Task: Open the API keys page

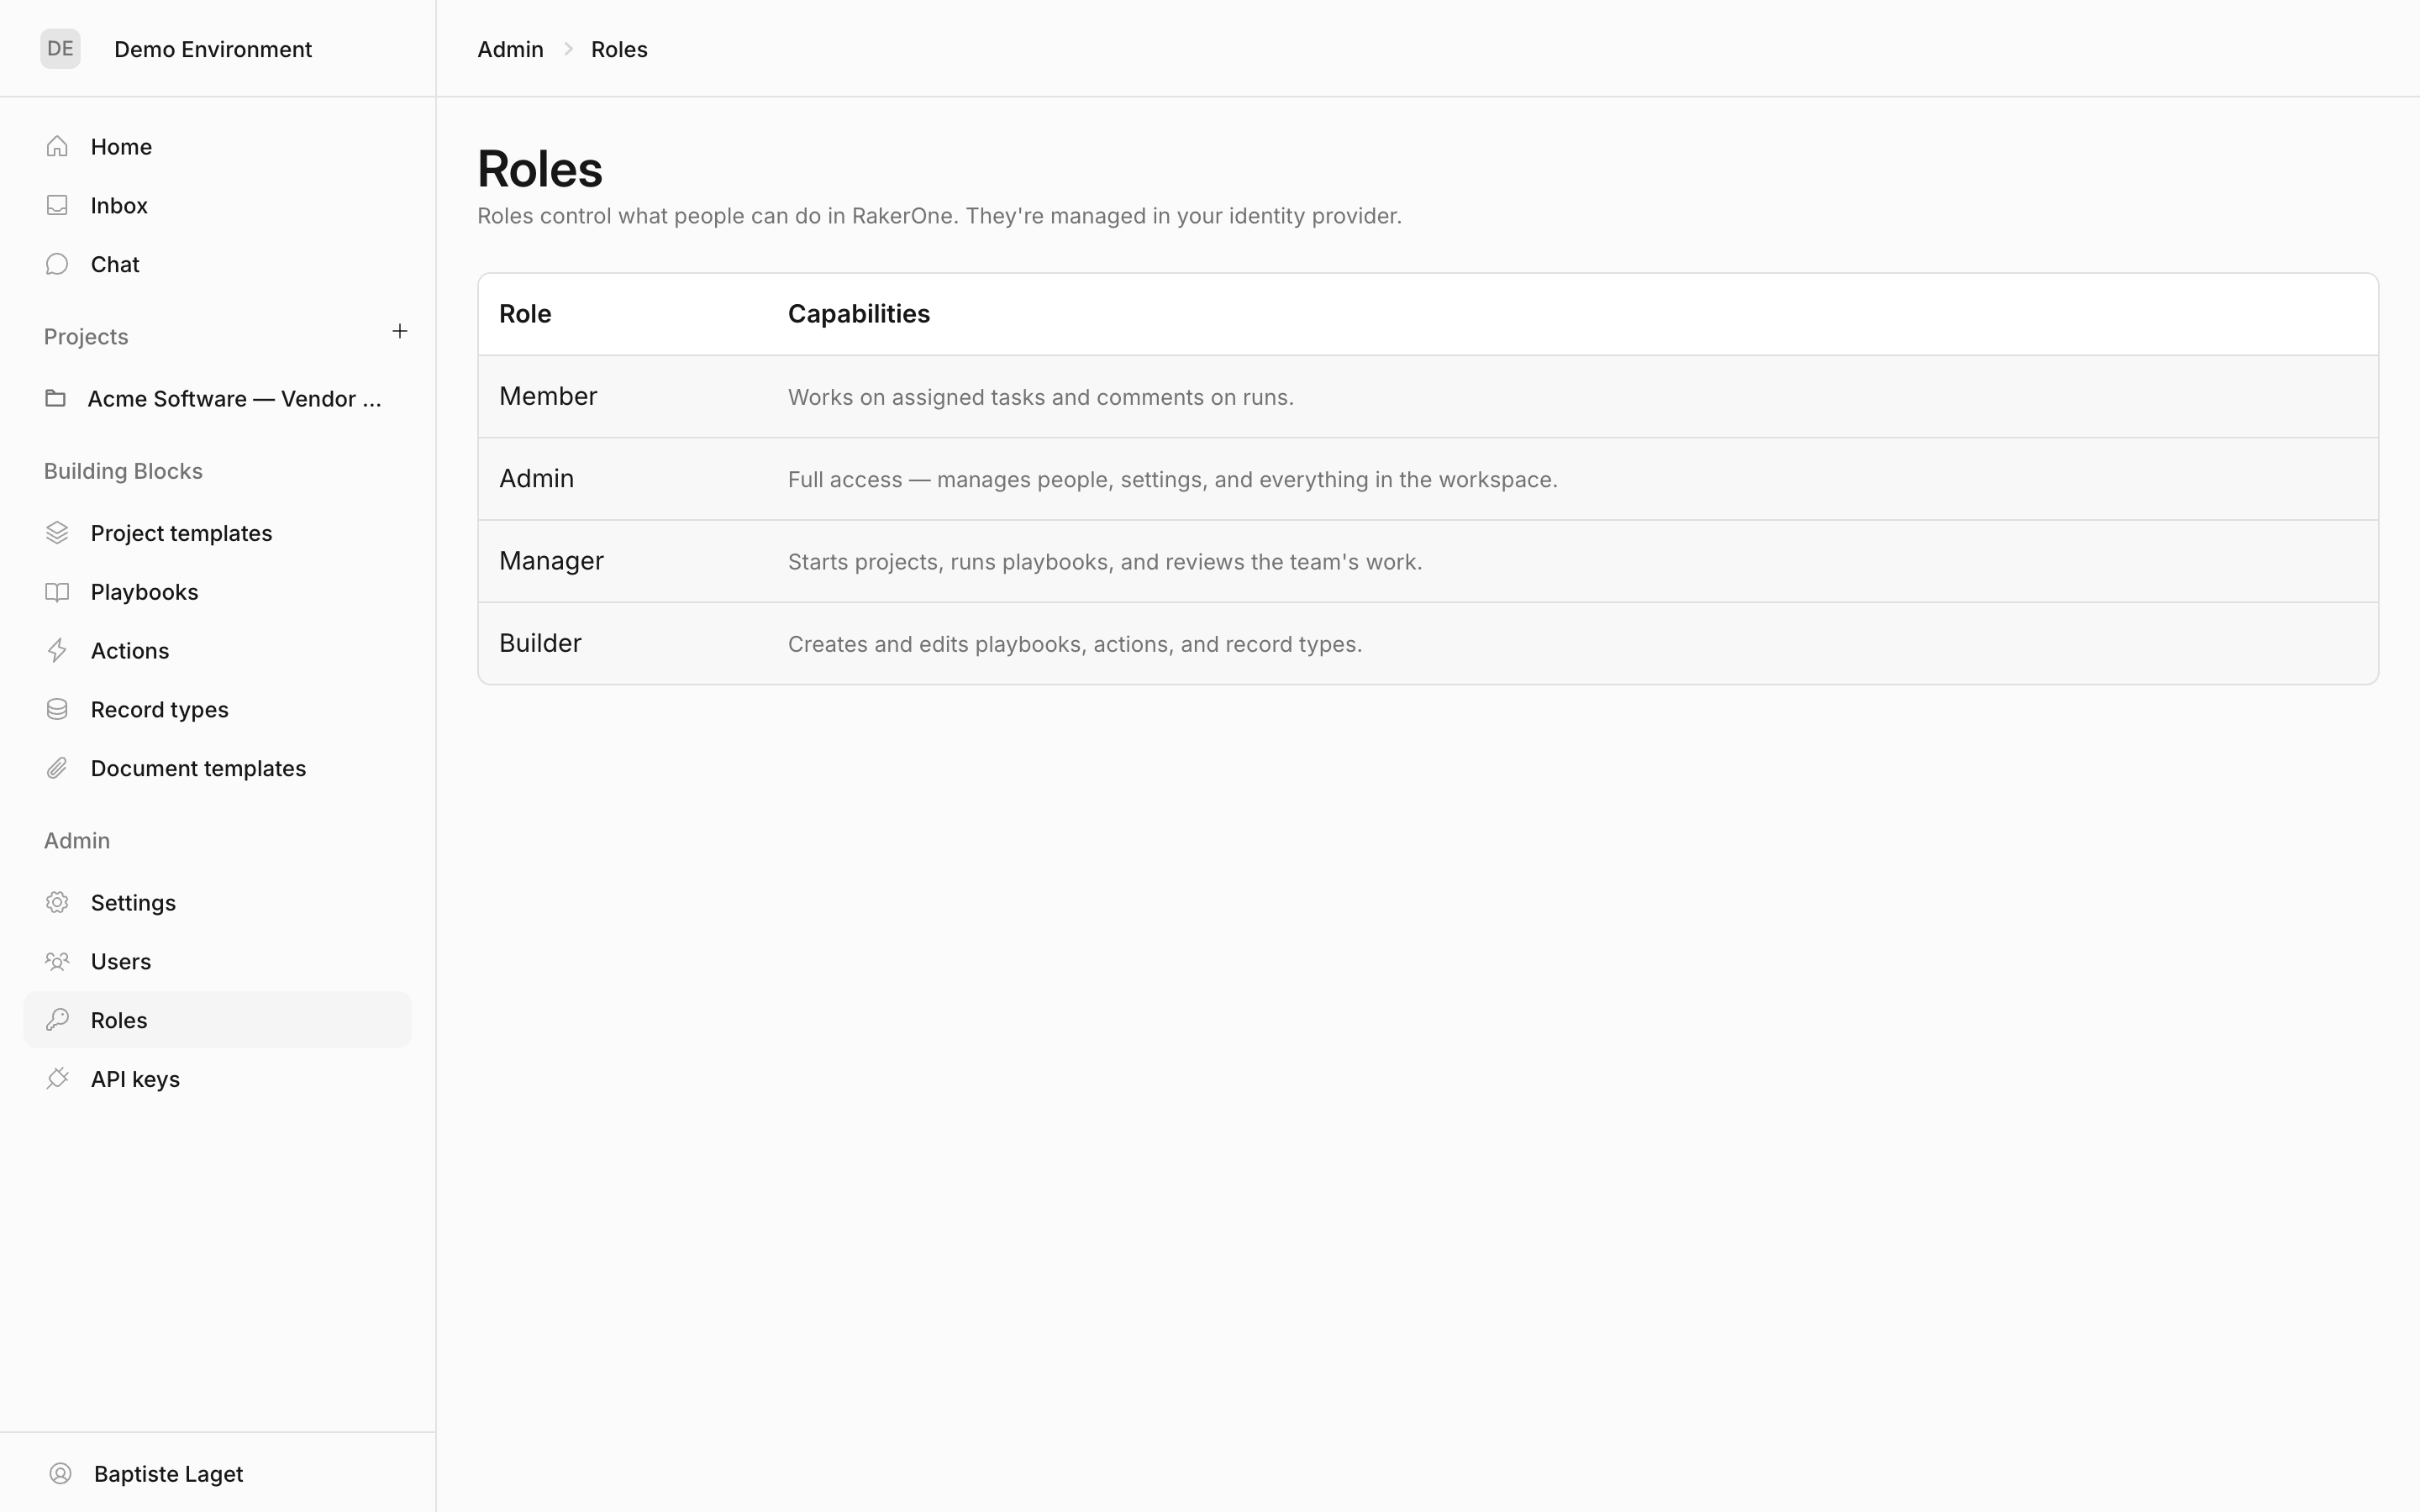Action: 217,1079
